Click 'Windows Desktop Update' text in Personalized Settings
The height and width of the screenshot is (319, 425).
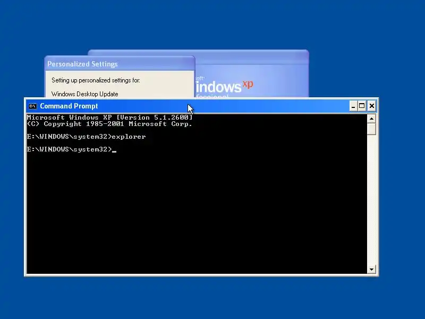point(85,94)
